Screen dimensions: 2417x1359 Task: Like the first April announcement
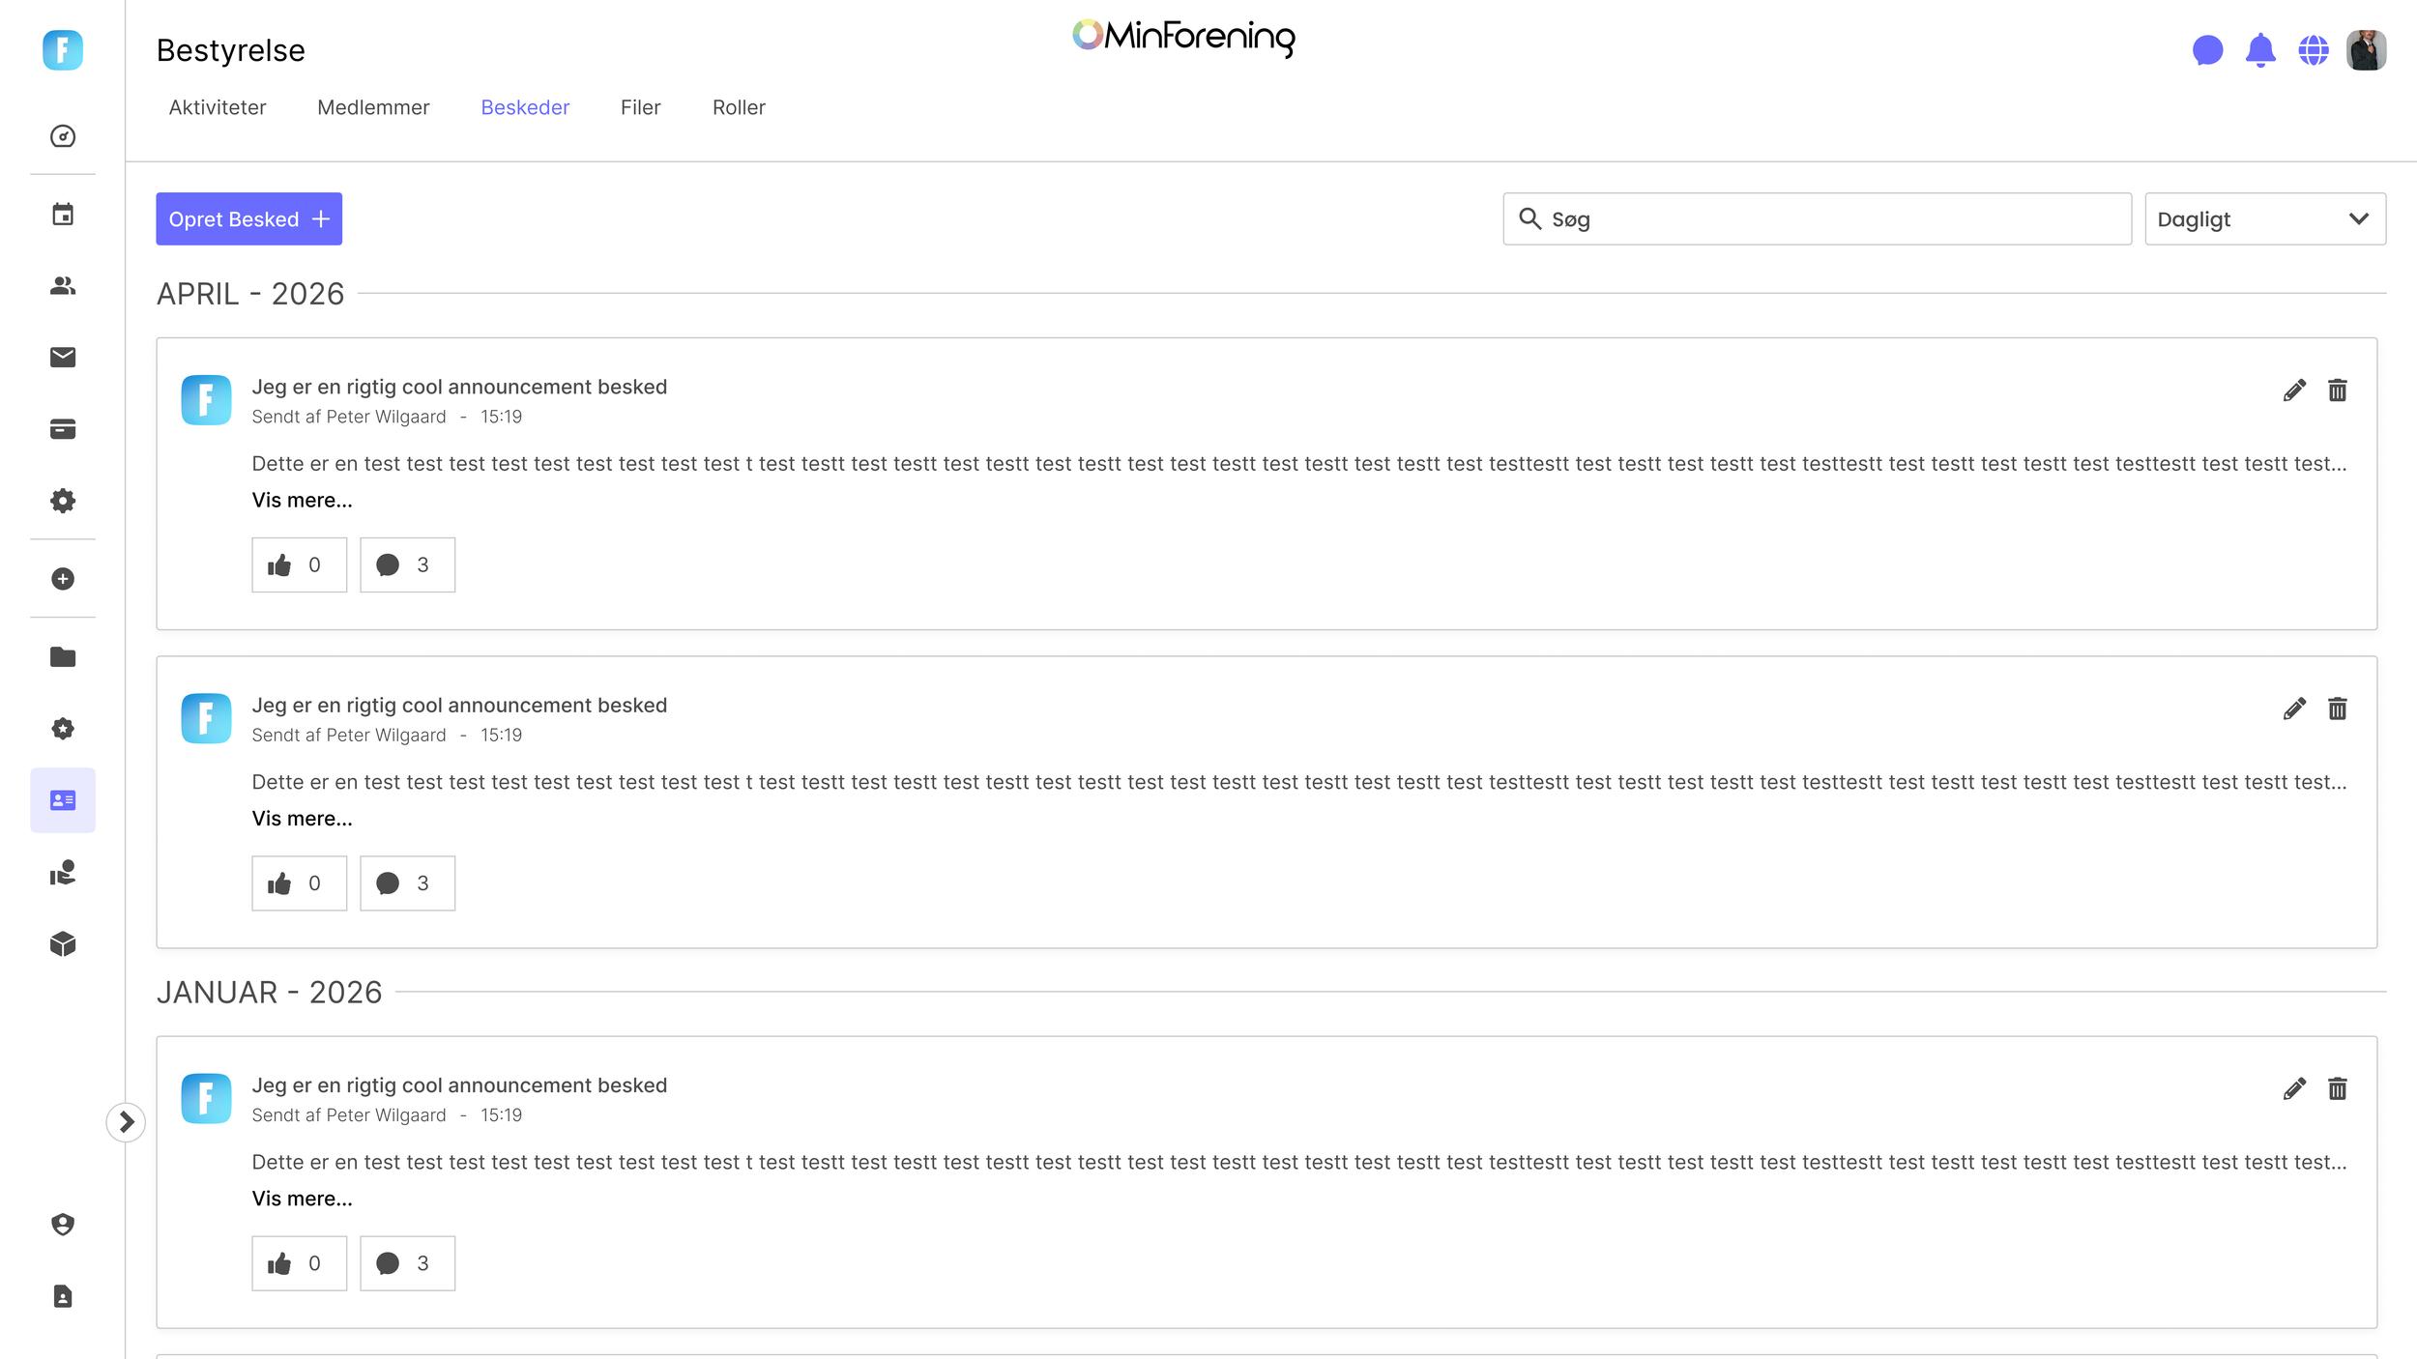pos(300,565)
